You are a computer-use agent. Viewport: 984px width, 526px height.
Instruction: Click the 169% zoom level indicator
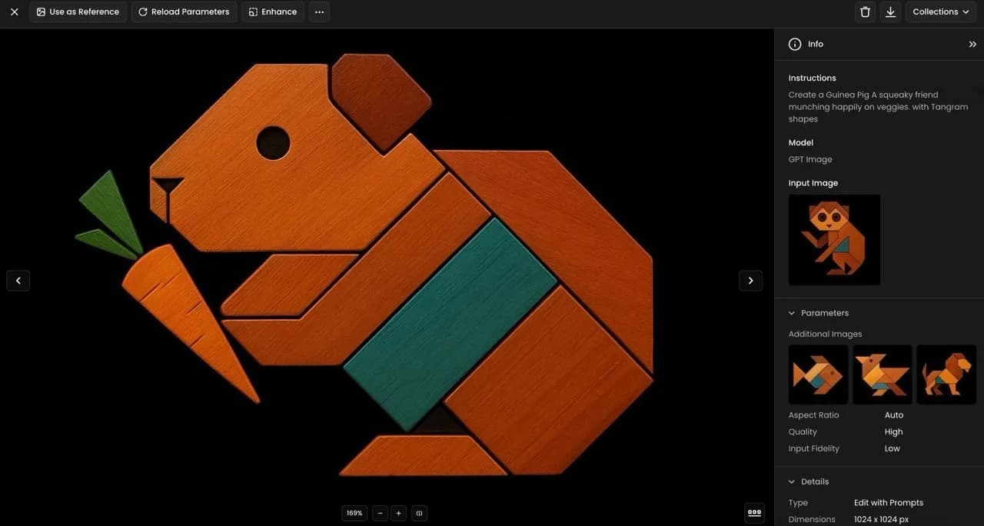[354, 513]
